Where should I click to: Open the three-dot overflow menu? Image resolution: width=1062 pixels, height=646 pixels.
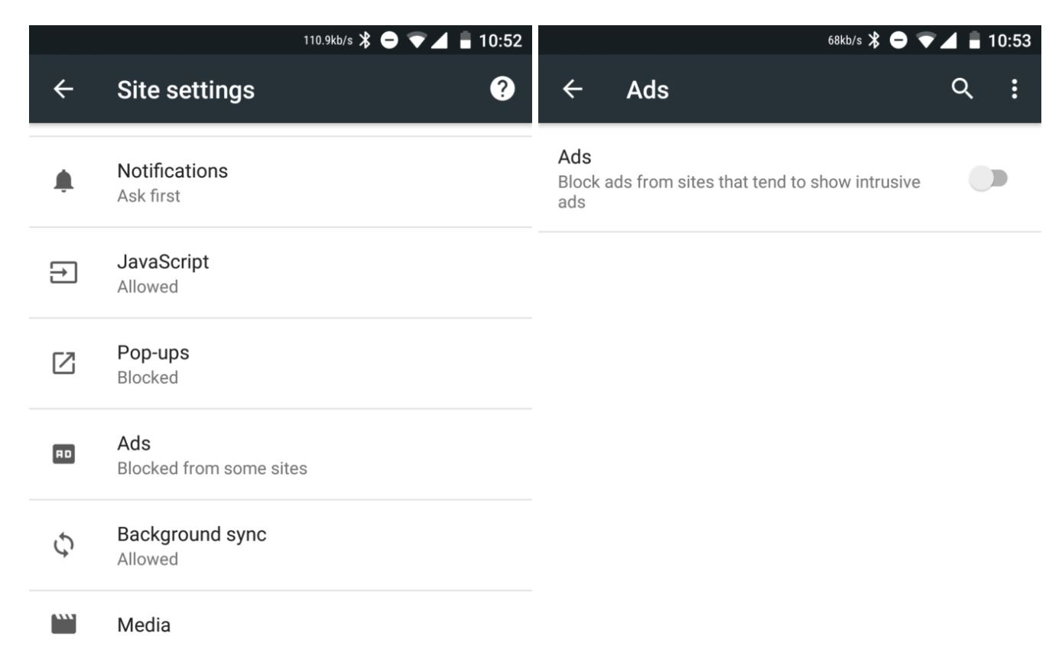coord(1015,89)
